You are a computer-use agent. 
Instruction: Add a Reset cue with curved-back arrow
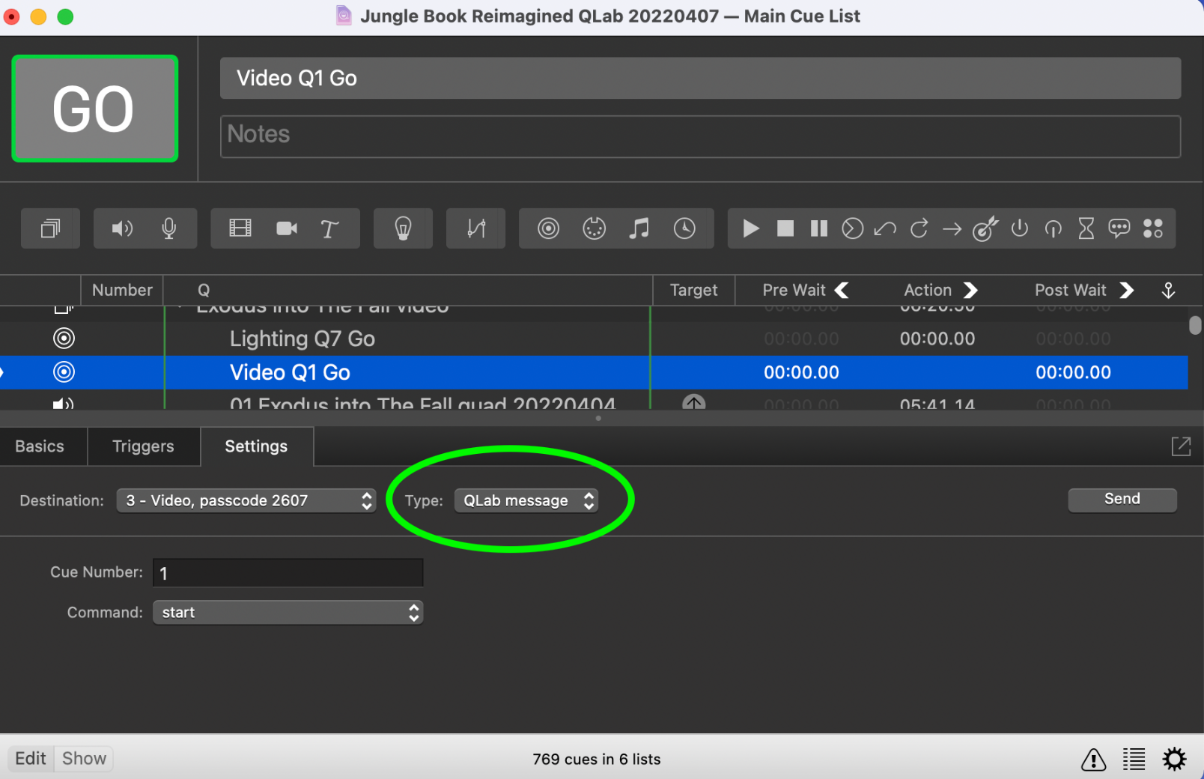pyautogui.click(x=885, y=228)
